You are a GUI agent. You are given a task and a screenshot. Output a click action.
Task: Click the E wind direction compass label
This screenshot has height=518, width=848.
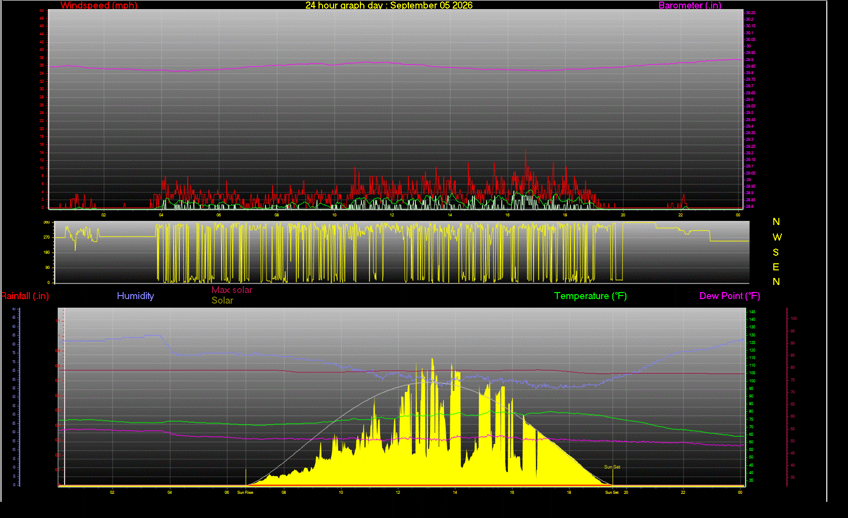[776, 267]
